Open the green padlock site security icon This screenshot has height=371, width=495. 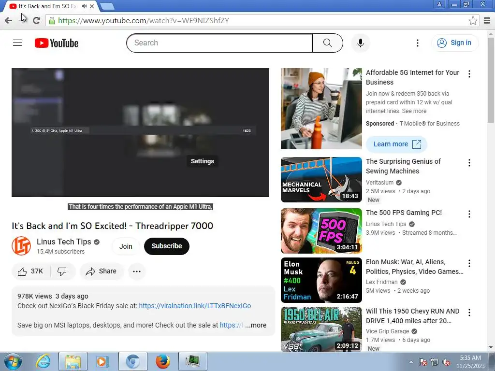(x=52, y=21)
